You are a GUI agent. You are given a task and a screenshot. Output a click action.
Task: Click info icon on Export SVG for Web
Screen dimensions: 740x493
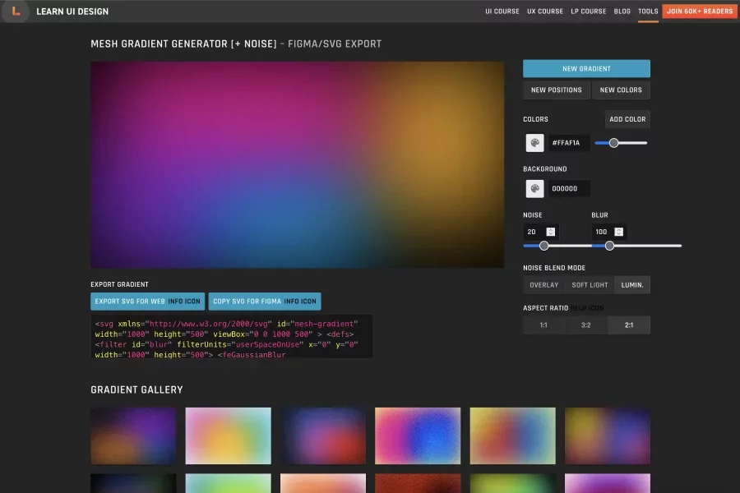(x=184, y=302)
